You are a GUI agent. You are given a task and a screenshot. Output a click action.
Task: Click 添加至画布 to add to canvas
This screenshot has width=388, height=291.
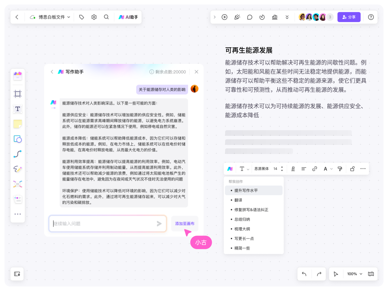pyautogui.click(x=185, y=224)
